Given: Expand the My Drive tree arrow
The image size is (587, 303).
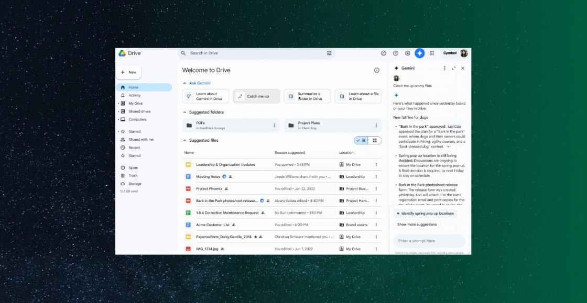Looking at the screenshot, I should pos(118,104).
